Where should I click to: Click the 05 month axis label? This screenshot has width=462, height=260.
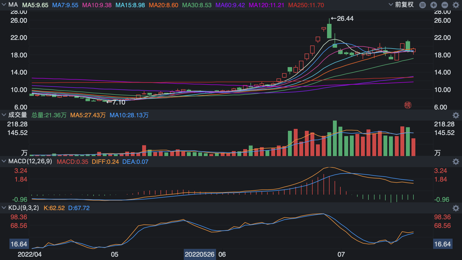click(x=115, y=254)
